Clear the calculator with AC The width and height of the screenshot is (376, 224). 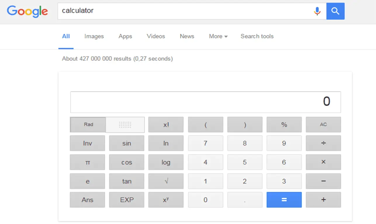click(323, 125)
